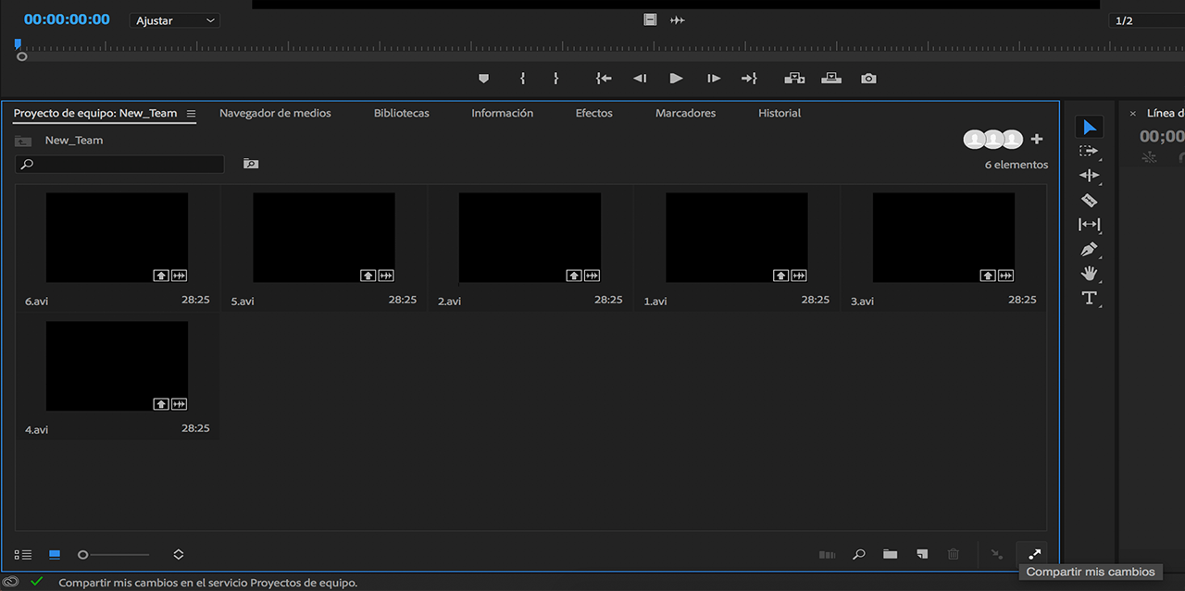Click the New Item icon
Image resolution: width=1185 pixels, height=591 pixels.
click(x=922, y=554)
